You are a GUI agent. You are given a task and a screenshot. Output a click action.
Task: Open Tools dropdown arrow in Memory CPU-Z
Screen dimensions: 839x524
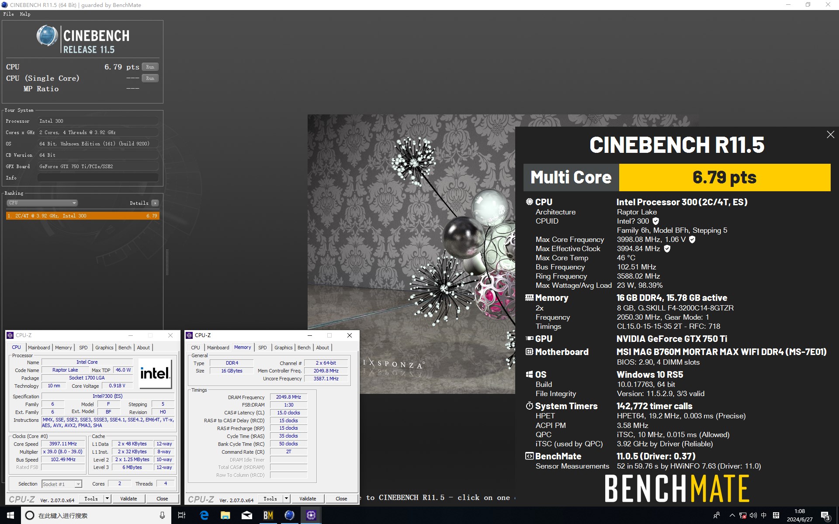[x=286, y=498]
